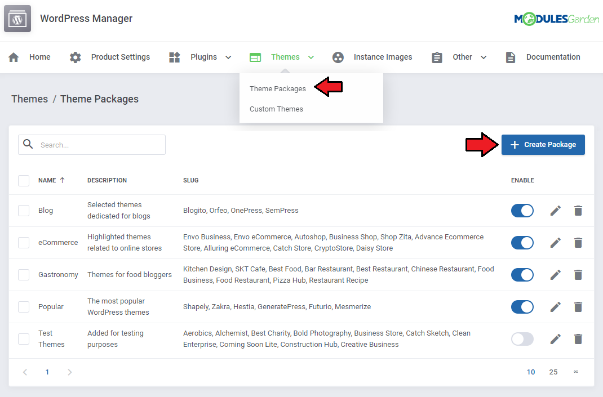Tick the Blog row checkbox
The width and height of the screenshot is (603, 397).
pos(24,211)
